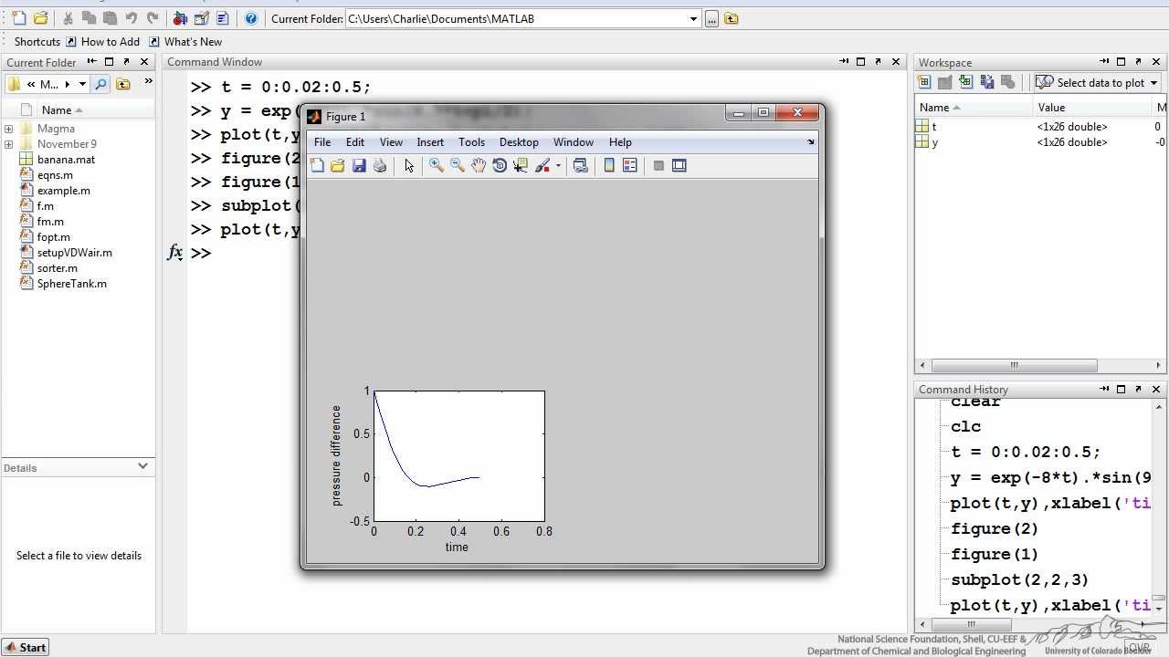Click Import data icon in Workspace

966,82
